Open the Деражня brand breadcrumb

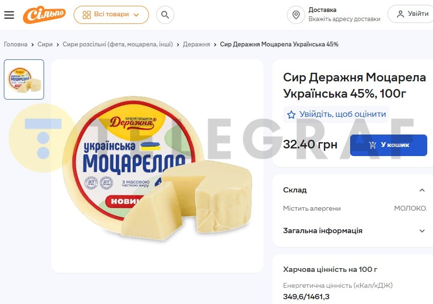pyautogui.click(x=196, y=44)
